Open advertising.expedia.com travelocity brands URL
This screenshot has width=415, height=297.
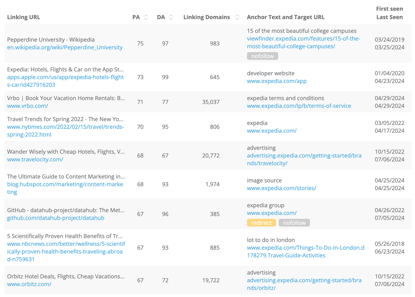(x=304, y=159)
